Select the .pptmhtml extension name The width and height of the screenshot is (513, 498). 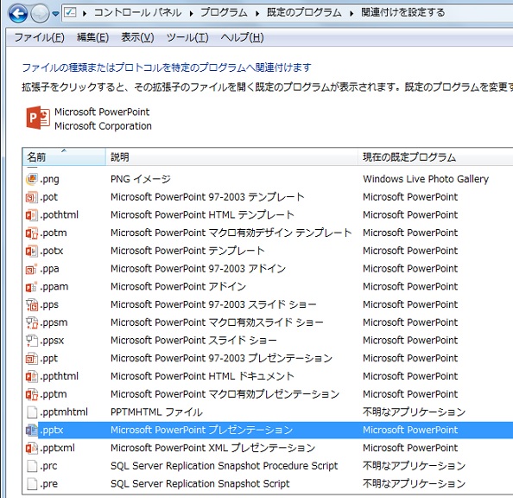(64, 412)
